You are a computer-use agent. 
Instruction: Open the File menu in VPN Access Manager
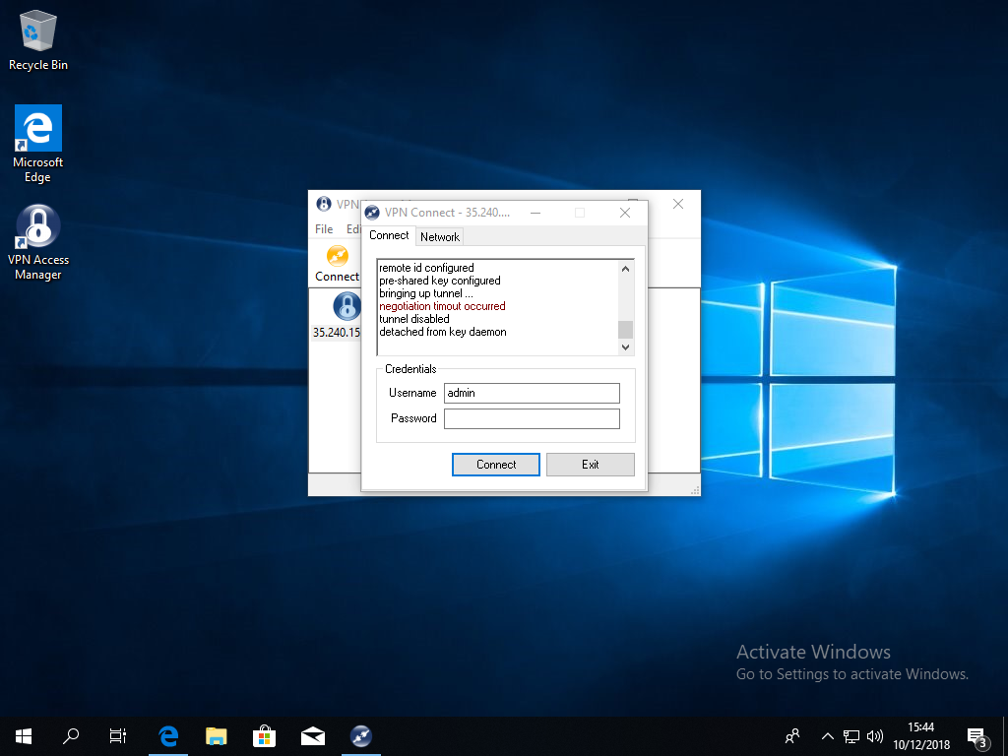(323, 228)
